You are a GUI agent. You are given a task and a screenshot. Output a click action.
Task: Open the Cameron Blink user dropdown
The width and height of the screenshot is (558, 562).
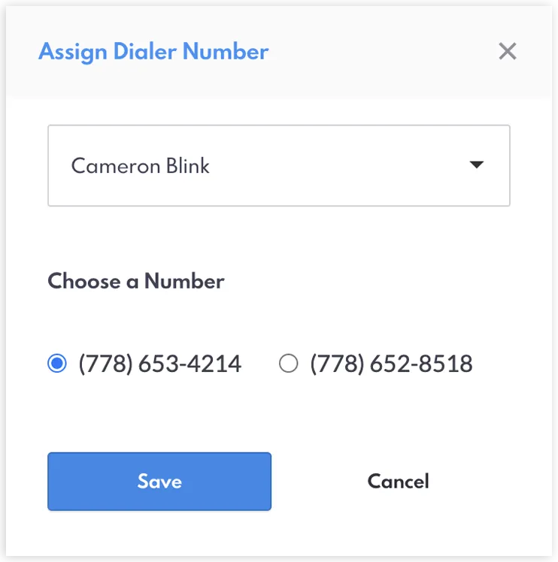[x=279, y=165]
